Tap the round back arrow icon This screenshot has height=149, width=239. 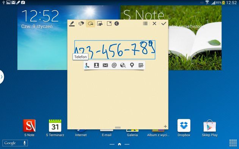[x=116, y=23]
